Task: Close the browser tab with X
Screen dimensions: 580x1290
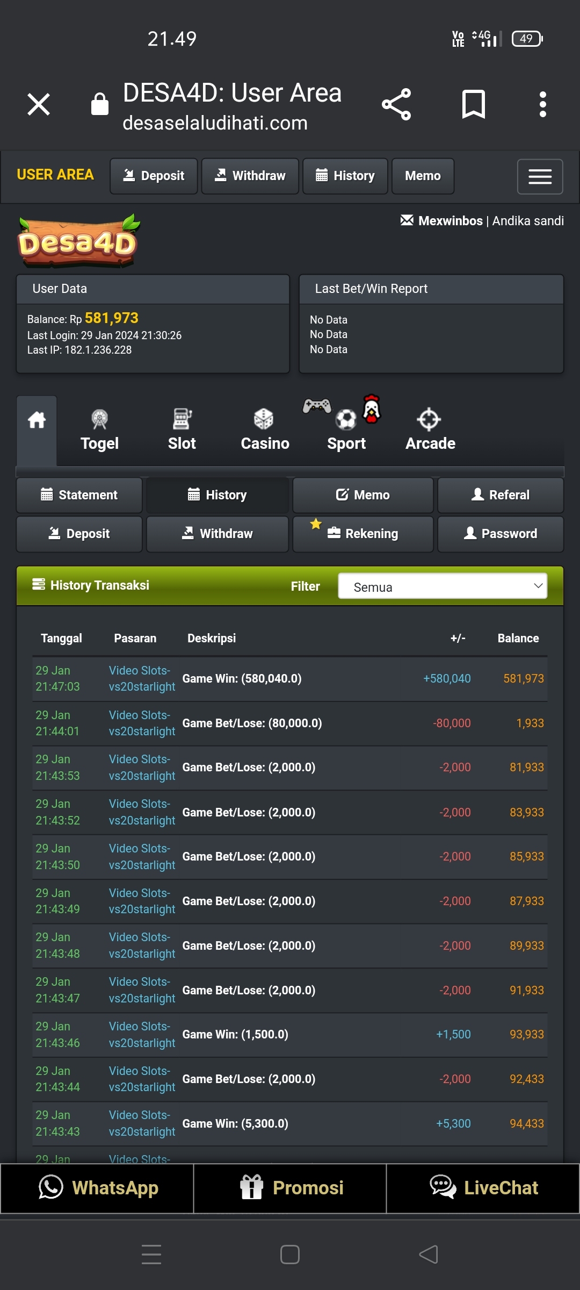Action: click(39, 104)
